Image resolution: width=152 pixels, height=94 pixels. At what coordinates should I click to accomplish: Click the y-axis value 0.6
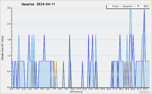click(9, 72)
